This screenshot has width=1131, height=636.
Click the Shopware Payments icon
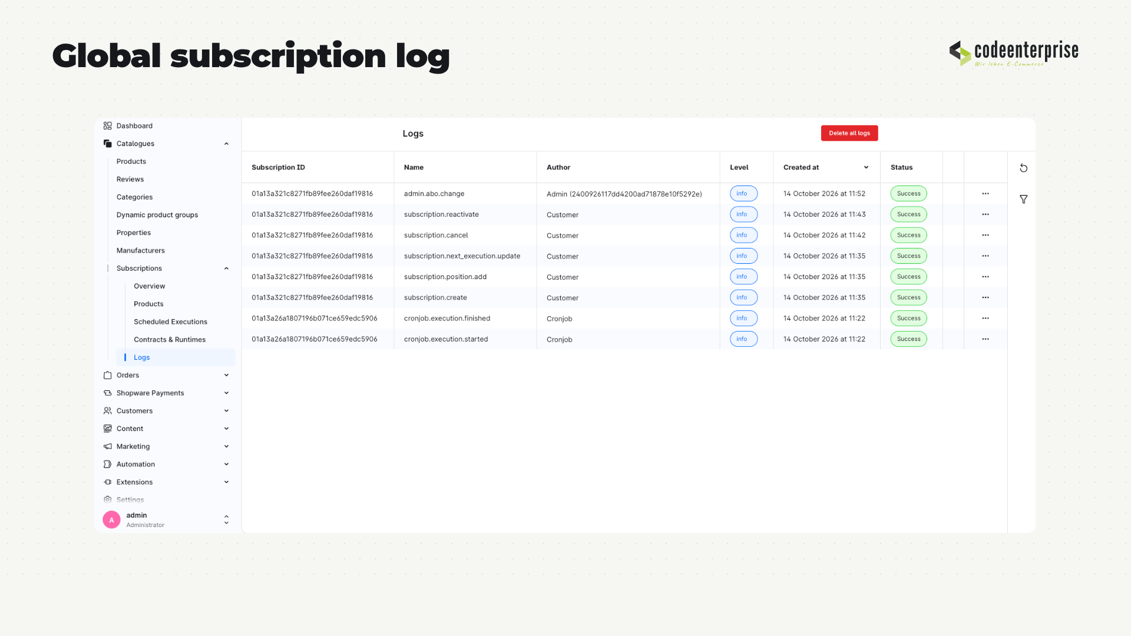107,393
